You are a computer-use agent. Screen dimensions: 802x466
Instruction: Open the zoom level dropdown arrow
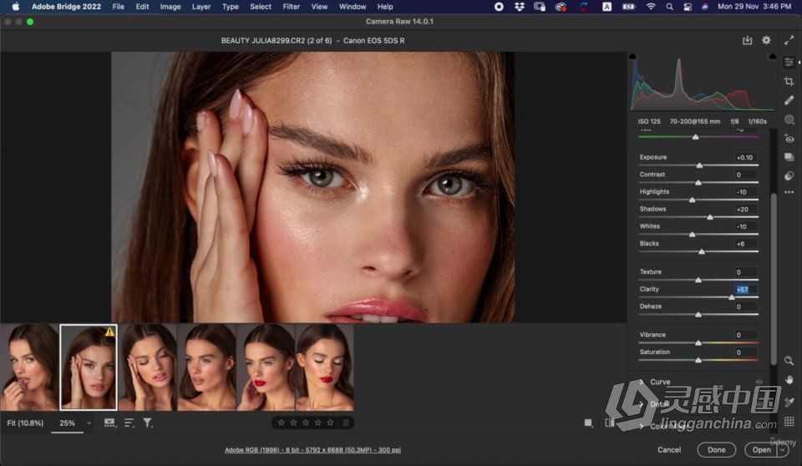pos(89,423)
